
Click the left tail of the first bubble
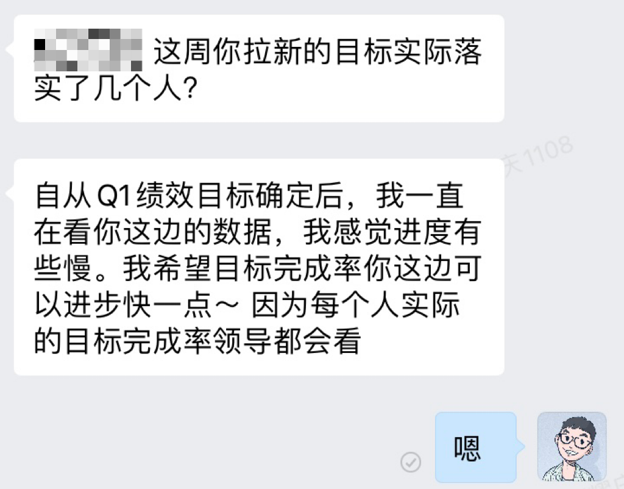[x=10, y=49]
